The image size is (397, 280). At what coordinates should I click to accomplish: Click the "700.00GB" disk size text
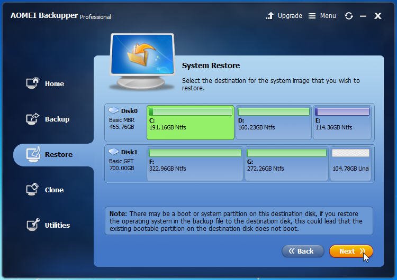[x=122, y=168]
